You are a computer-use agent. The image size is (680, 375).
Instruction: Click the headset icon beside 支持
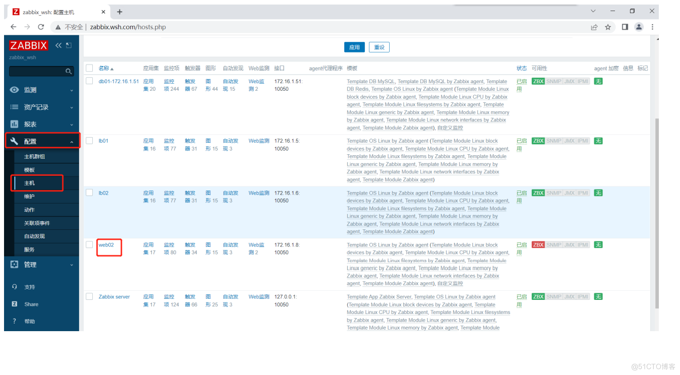(14, 287)
